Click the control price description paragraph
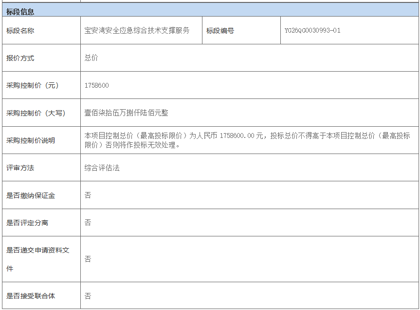The height and width of the screenshot is (310, 420). click(247, 140)
